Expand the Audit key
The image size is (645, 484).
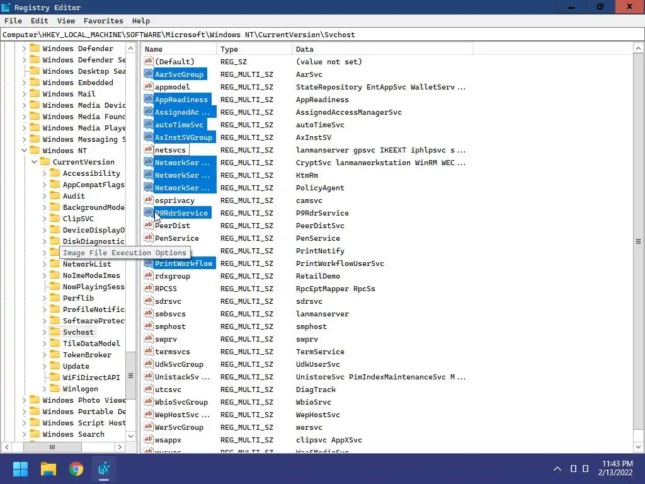click(45, 196)
